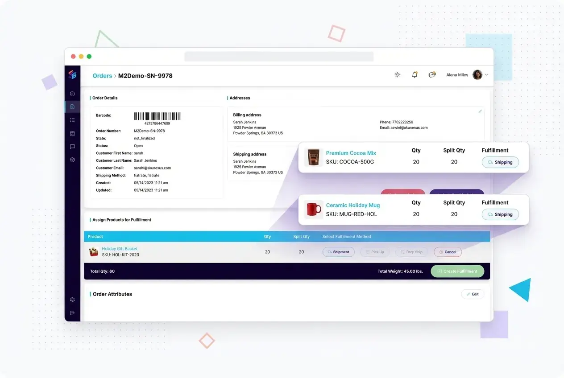Open the Home dashboard from the sidebar

(x=72, y=93)
